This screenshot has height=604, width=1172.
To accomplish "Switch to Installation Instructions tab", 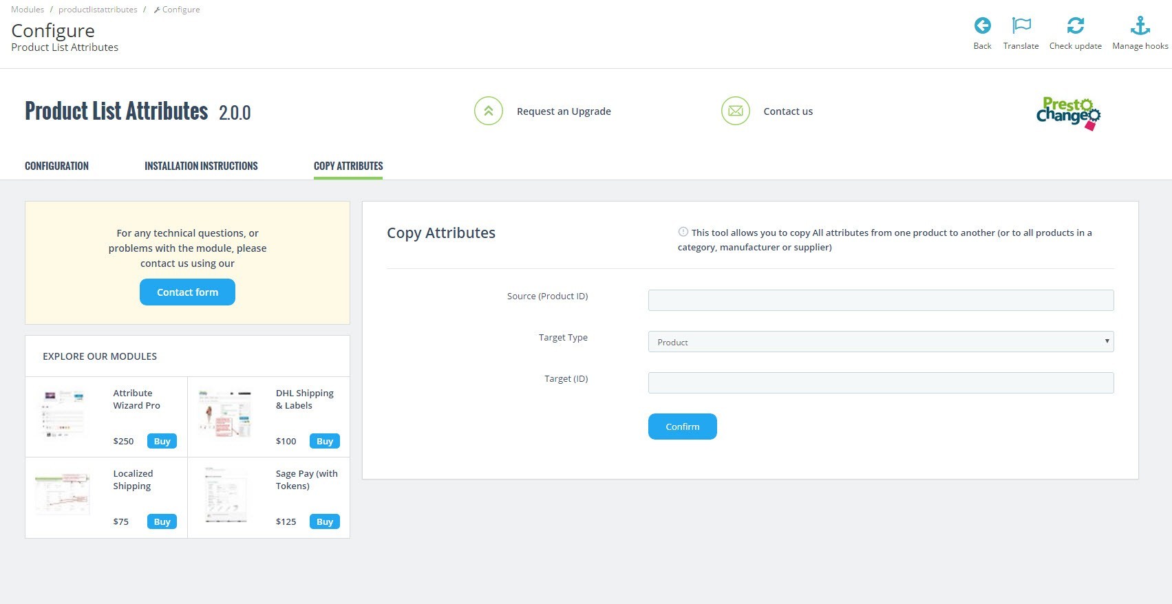I will click(x=201, y=166).
